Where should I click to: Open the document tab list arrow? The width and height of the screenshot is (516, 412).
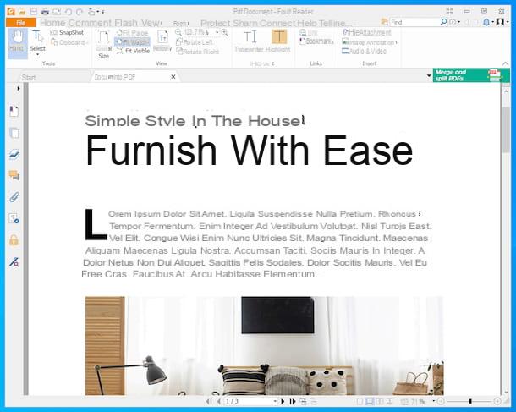(x=429, y=75)
